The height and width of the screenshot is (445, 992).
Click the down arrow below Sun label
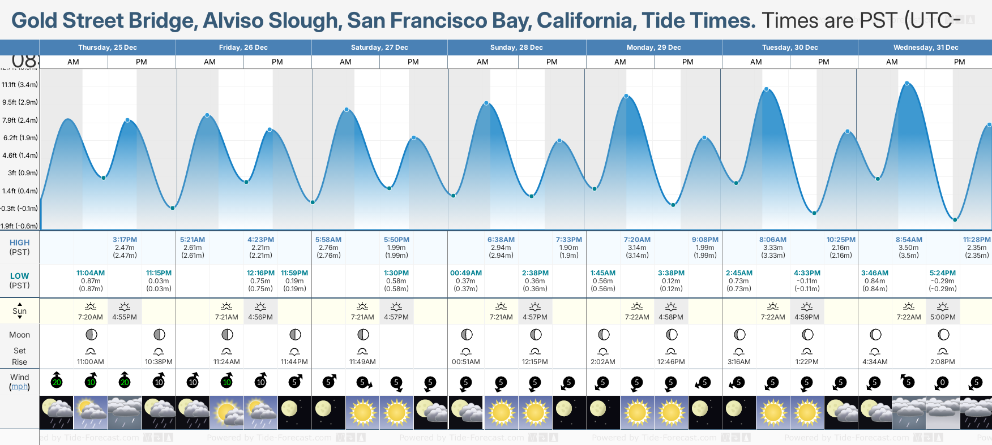[x=20, y=318]
